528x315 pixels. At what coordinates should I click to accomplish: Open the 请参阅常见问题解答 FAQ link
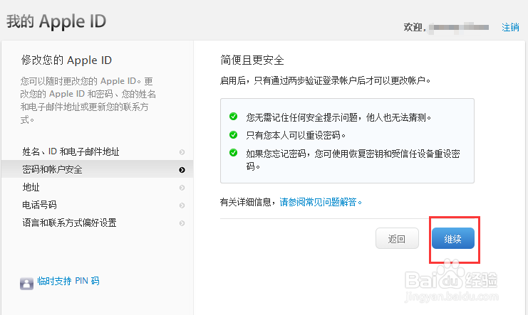(321, 202)
